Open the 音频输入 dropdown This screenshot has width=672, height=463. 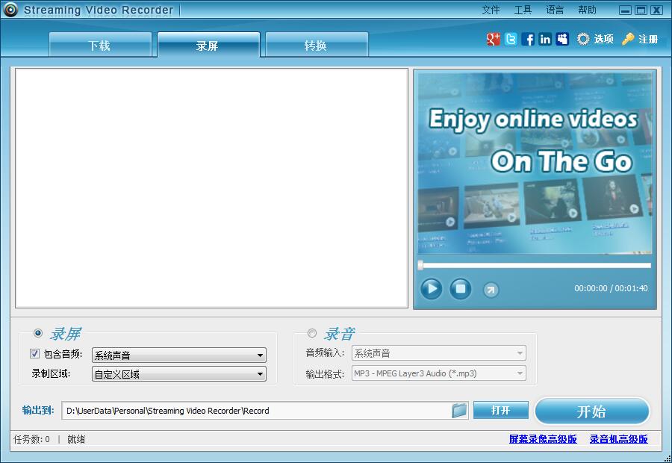[439, 352]
